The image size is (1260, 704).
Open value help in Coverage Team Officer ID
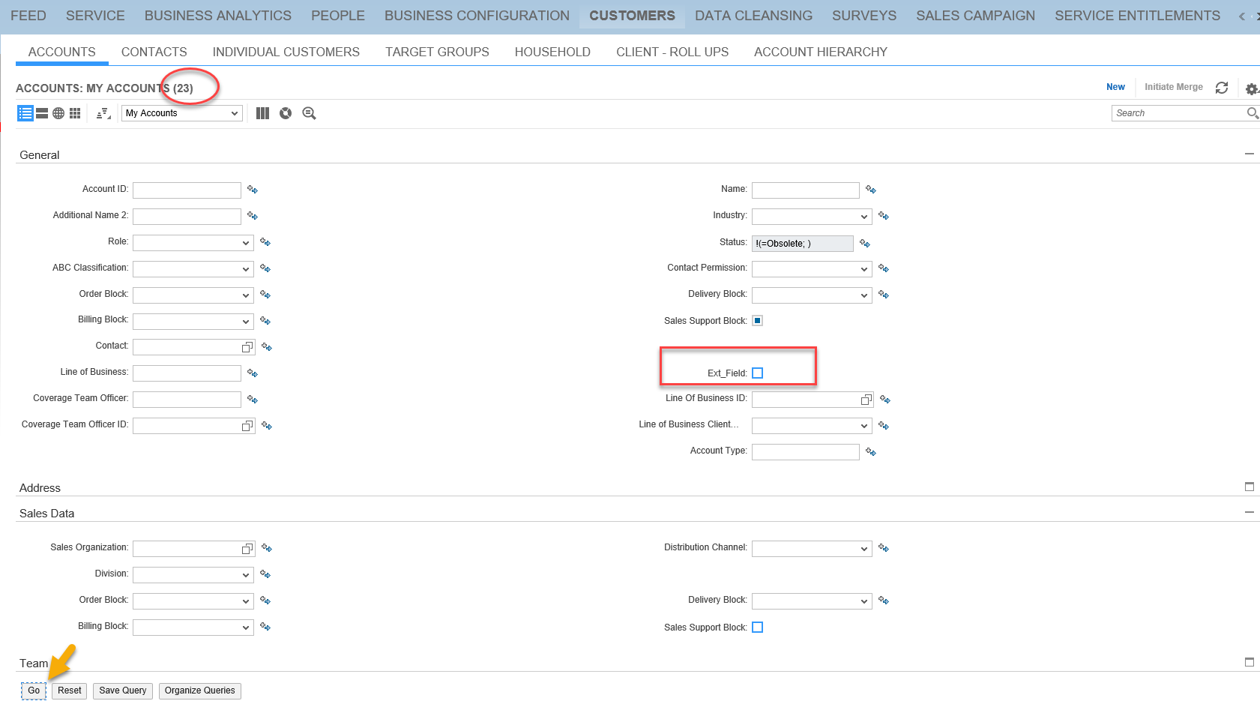[x=247, y=426]
